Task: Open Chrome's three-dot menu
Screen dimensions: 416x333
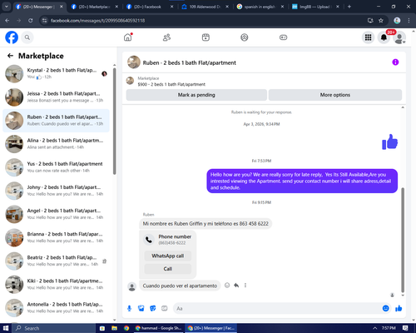Action: [x=409, y=21]
